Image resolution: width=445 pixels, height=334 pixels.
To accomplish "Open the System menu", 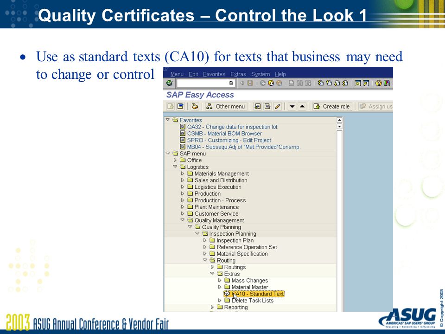I will pyautogui.click(x=261, y=74).
